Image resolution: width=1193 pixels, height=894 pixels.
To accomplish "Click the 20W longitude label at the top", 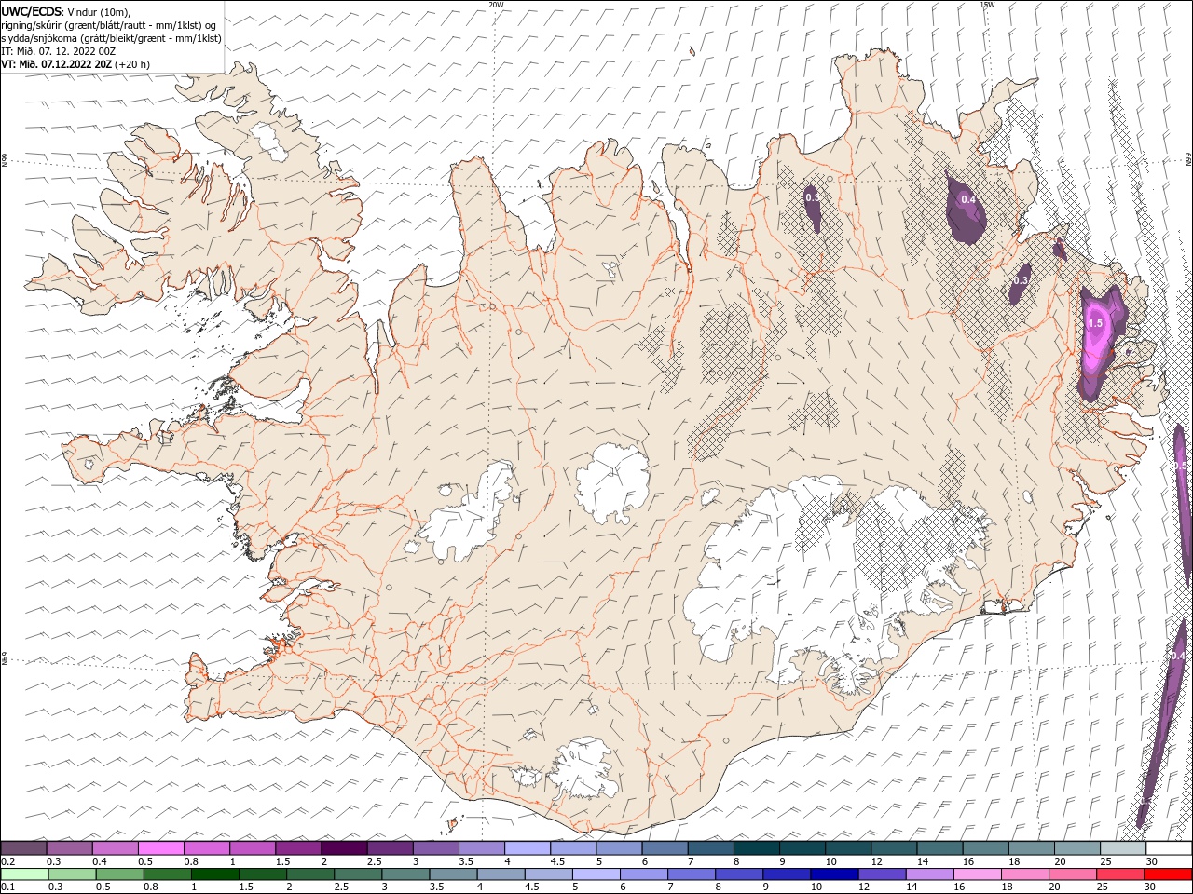I will coord(496,5).
